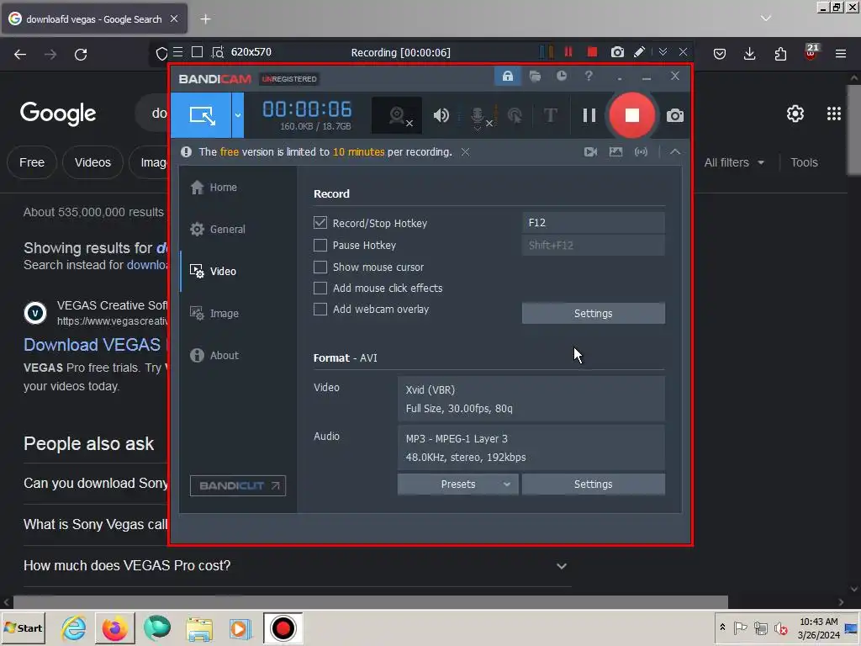
Task: Click the recording bar menu lines icon
Action: coord(178,52)
